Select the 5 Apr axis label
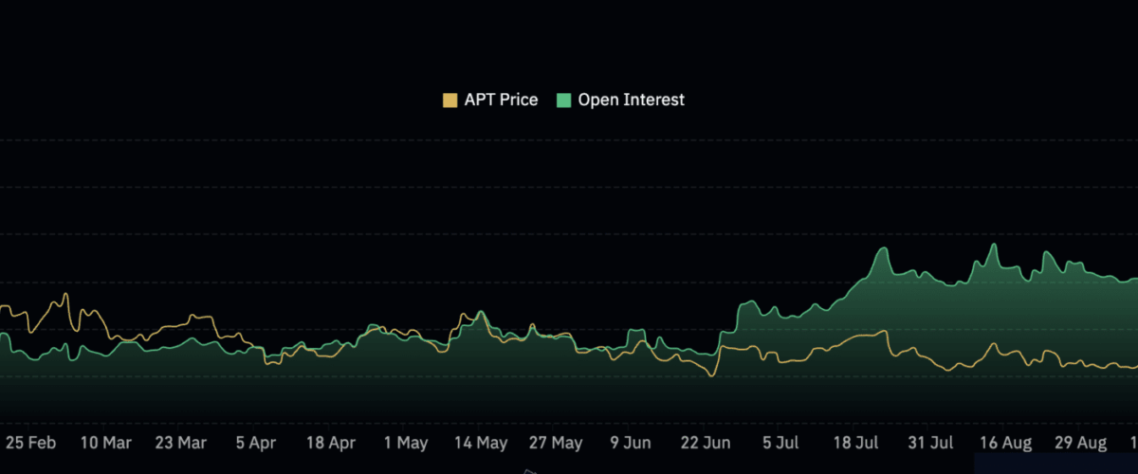Image resolution: width=1138 pixels, height=474 pixels. 255,443
